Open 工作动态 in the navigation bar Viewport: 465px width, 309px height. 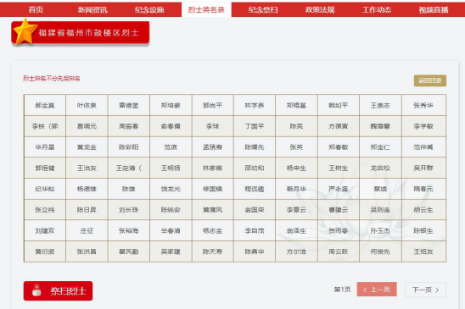coord(377,9)
